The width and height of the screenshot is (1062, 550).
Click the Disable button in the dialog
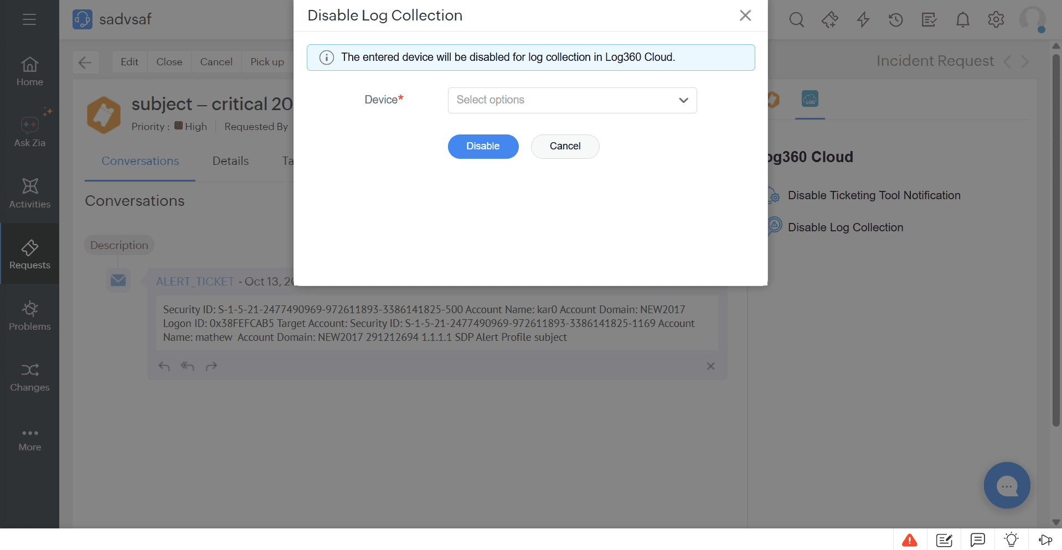coord(483,146)
